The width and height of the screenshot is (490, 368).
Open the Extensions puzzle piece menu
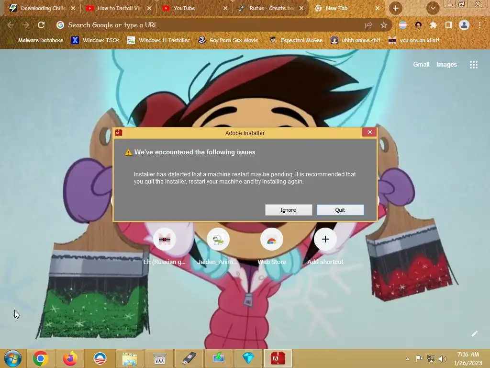point(434,25)
